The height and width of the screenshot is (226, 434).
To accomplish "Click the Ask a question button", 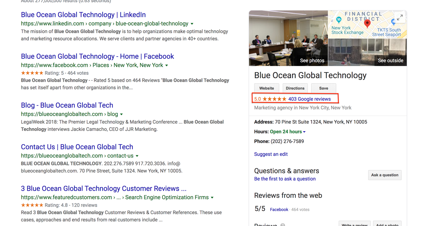I will tap(385, 175).
